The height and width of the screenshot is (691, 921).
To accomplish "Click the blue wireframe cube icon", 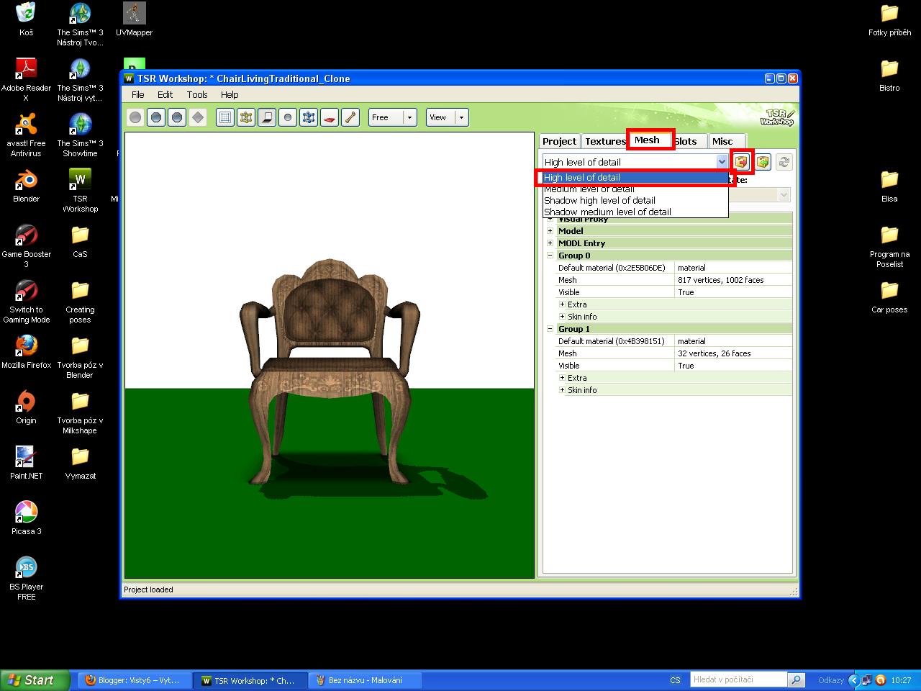I will tap(309, 117).
